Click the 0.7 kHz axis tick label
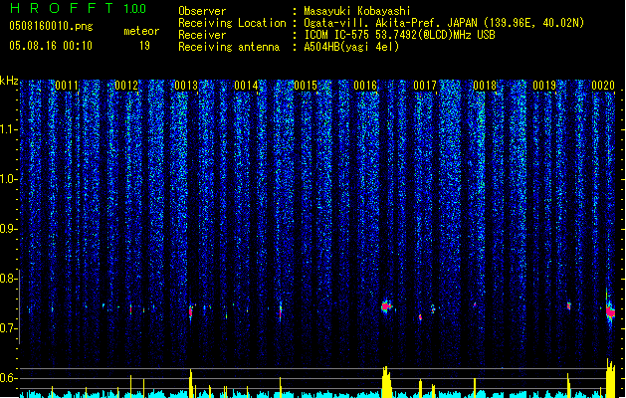The width and height of the screenshot is (626, 398). [9, 328]
